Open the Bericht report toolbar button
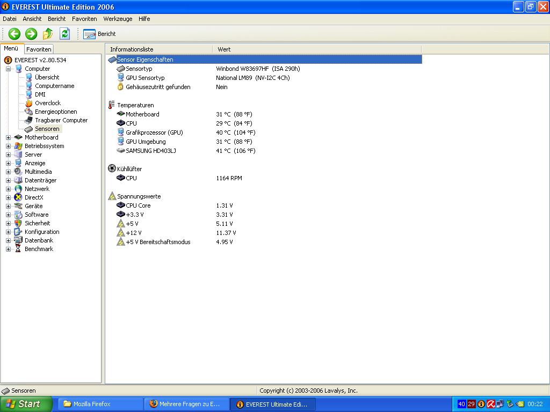The height and width of the screenshot is (412, 550). [x=99, y=34]
